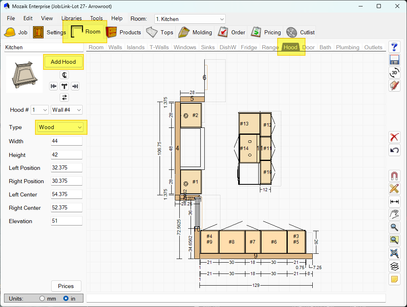Toggle the magnet snap tool
The height and width of the screenshot is (307, 407).
[395, 176]
